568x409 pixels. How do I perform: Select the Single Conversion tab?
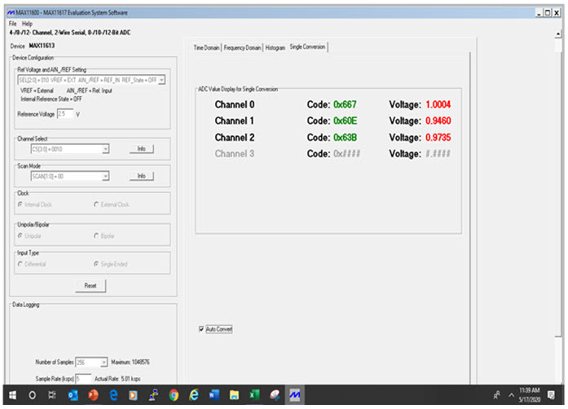pyautogui.click(x=307, y=46)
